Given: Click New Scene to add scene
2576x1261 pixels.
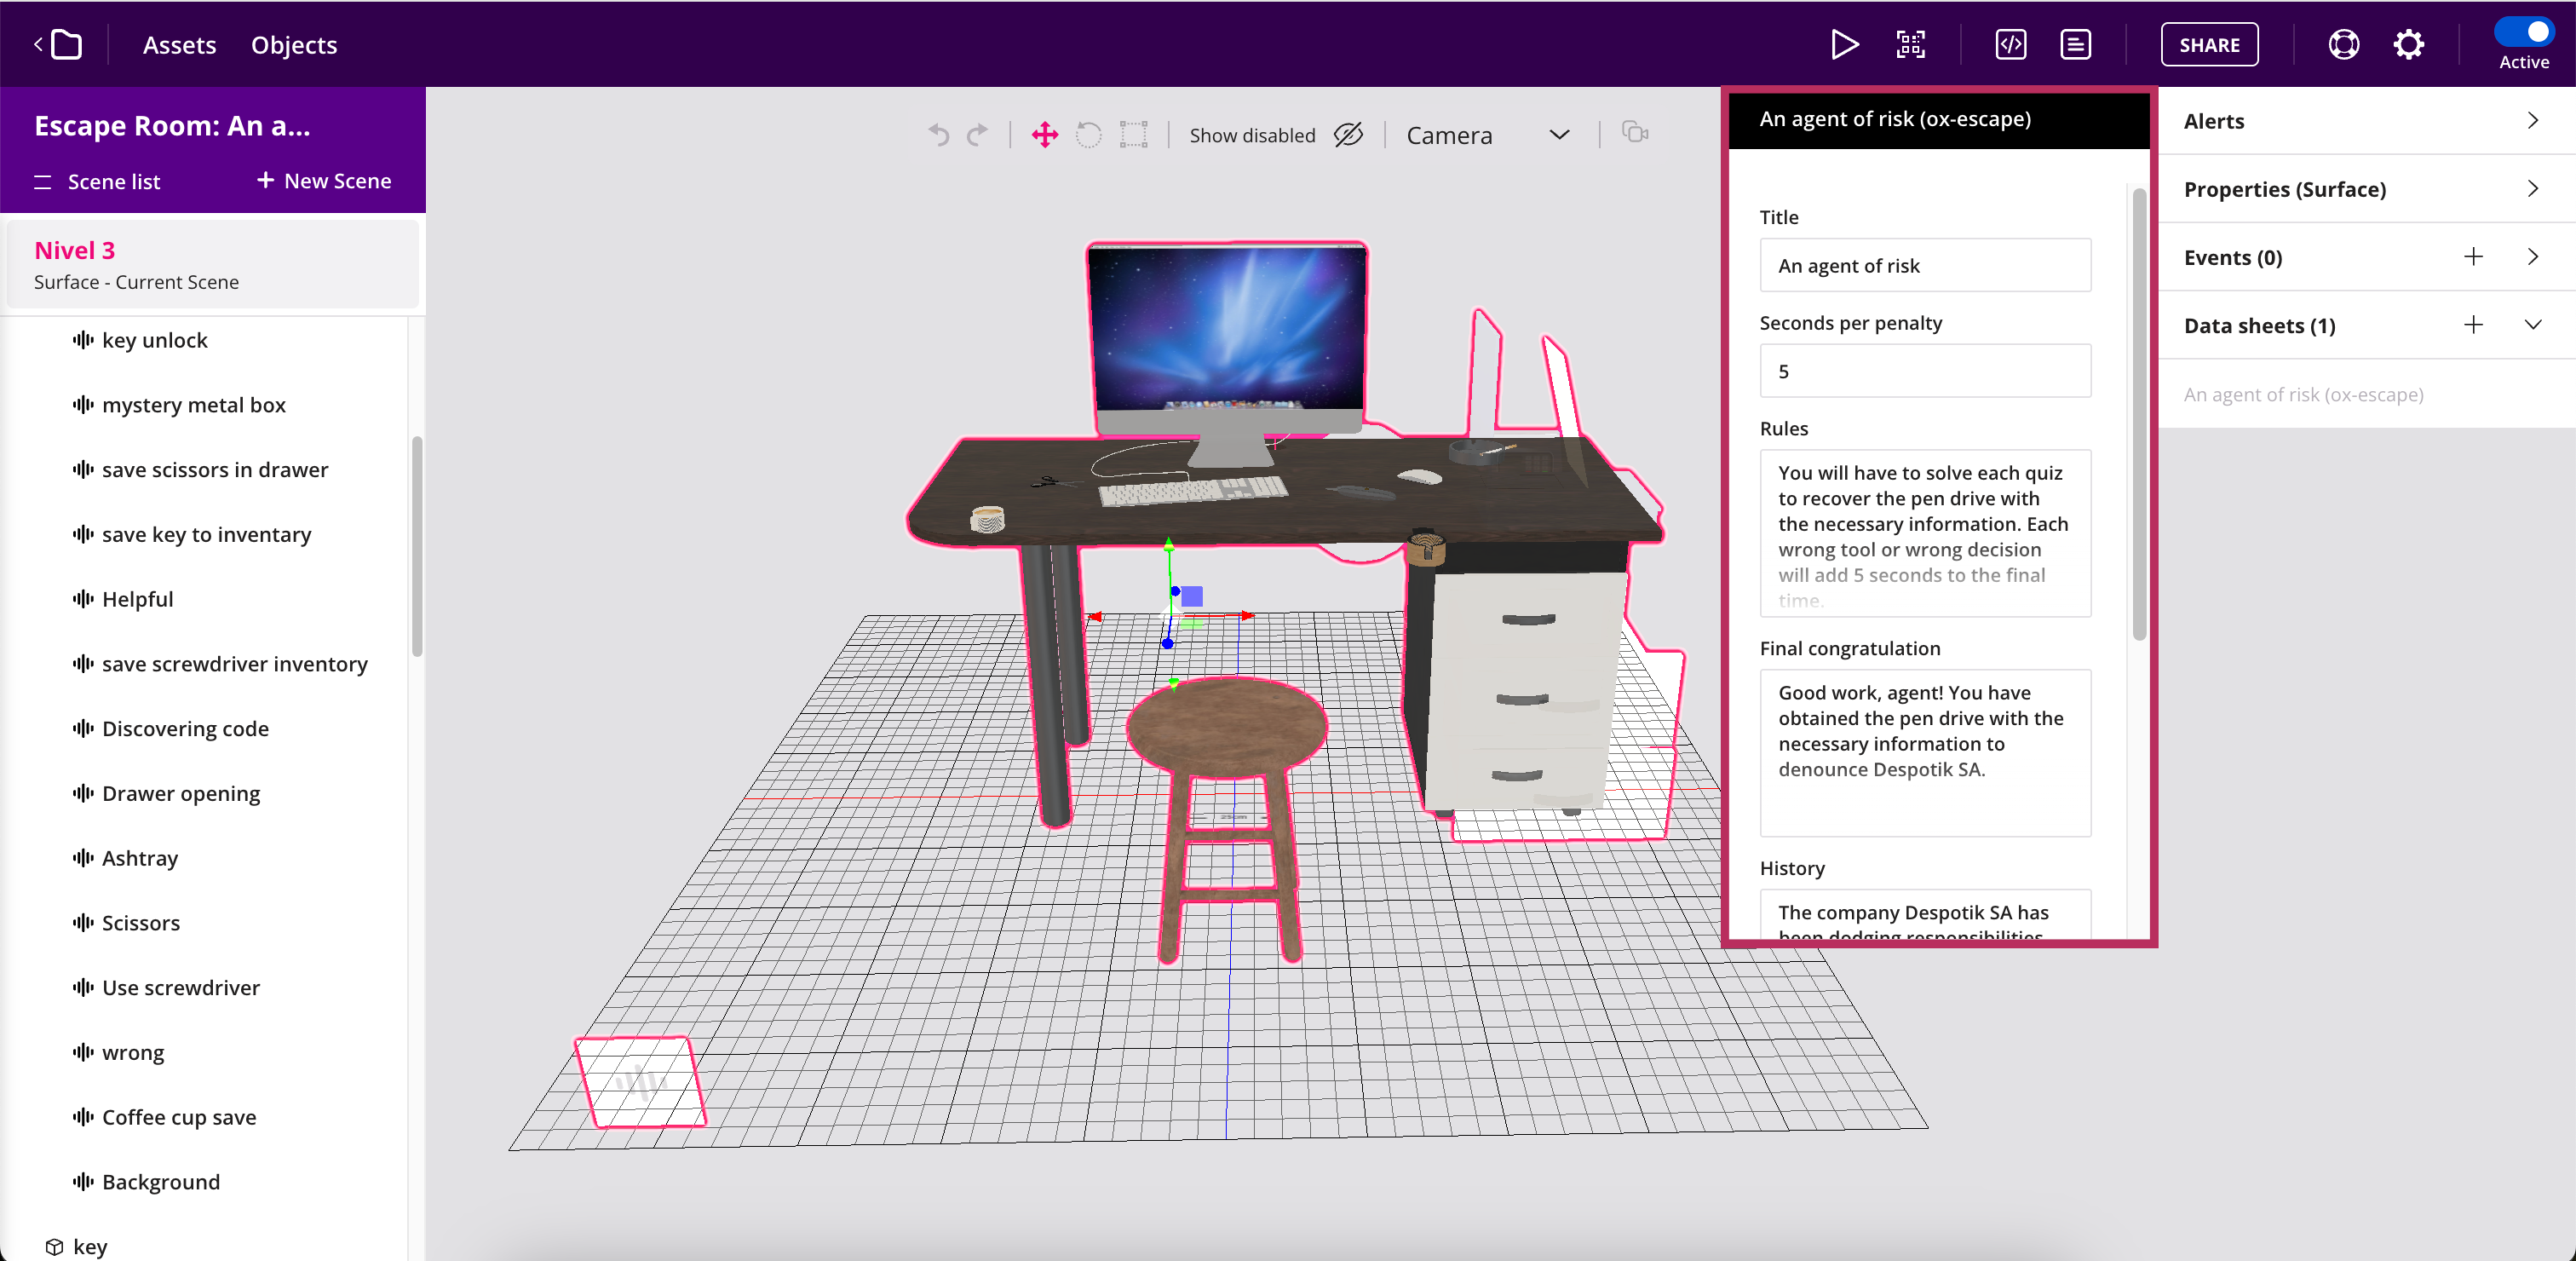Looking at the screenshot, I should 320,179.
